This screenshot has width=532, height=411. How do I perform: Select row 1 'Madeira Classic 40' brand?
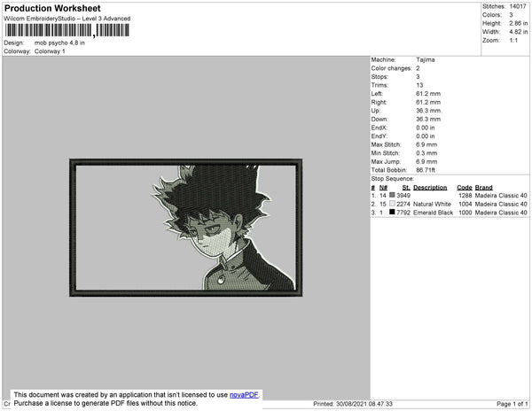501,196
